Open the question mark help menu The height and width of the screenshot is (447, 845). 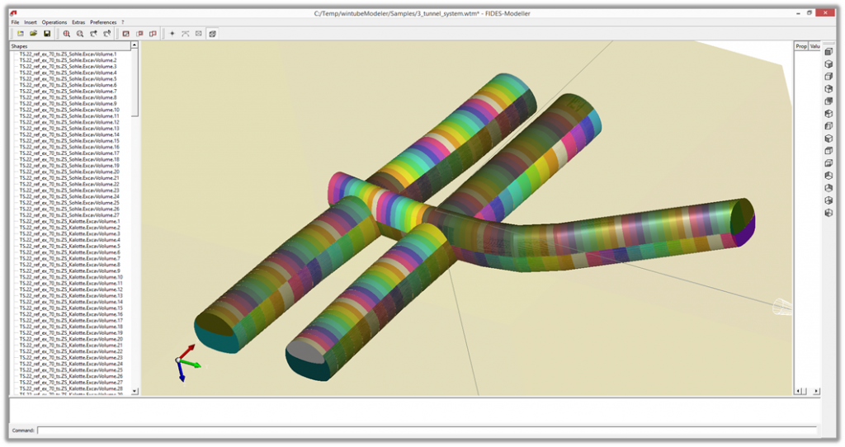pos(123,22)
